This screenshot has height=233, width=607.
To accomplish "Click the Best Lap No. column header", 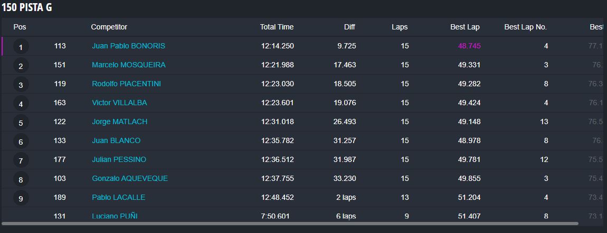I will click(525, 27).
